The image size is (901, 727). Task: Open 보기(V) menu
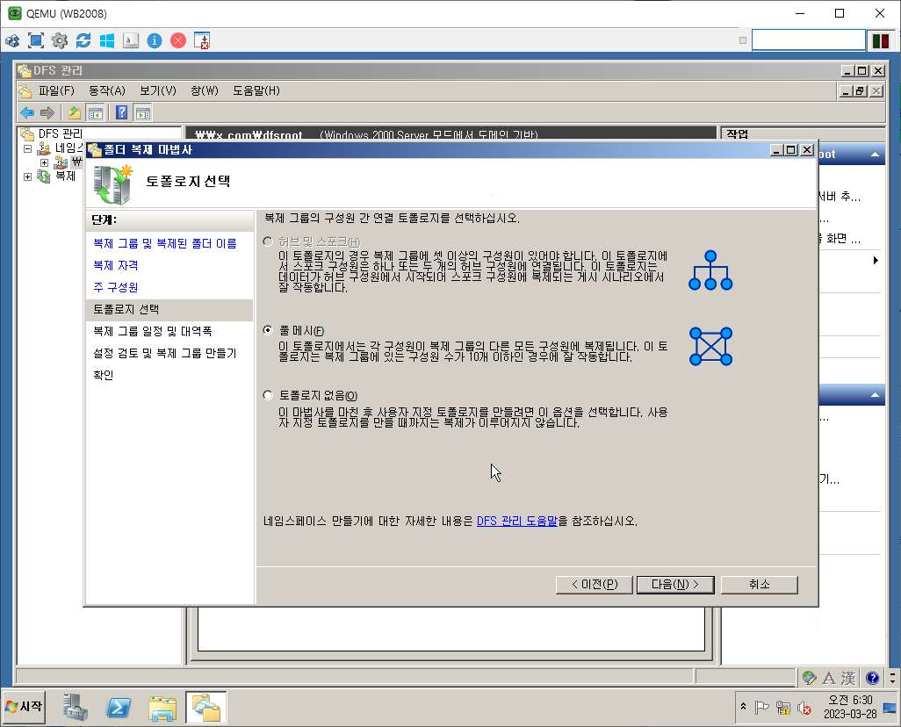pos(158,90)
